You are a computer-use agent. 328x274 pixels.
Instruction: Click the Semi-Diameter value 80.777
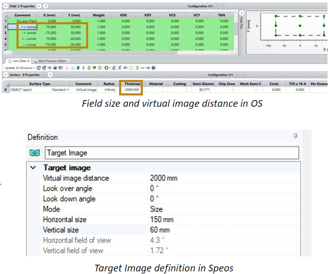204,90
